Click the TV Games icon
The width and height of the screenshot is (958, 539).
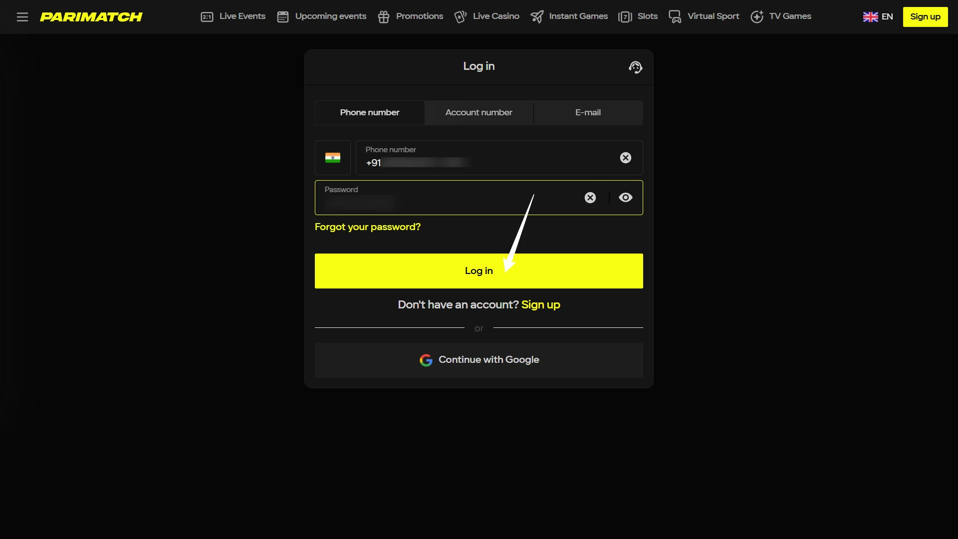coord(757,16)
